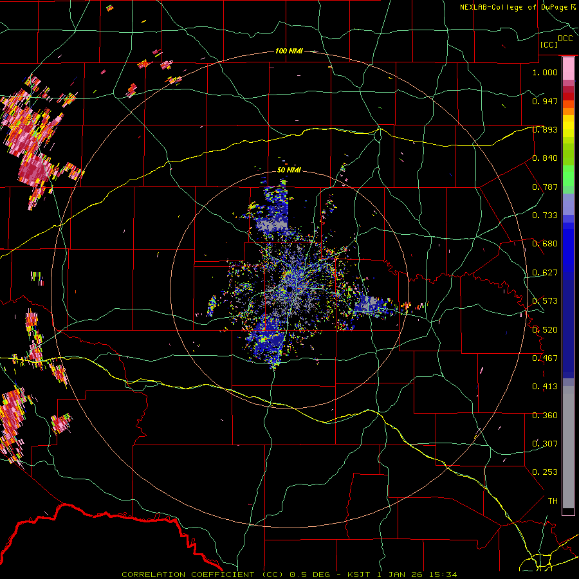Screen dimensions: 579x579
Task: Click the [CC] label by the legend
Action: click(x=549, y=44)
